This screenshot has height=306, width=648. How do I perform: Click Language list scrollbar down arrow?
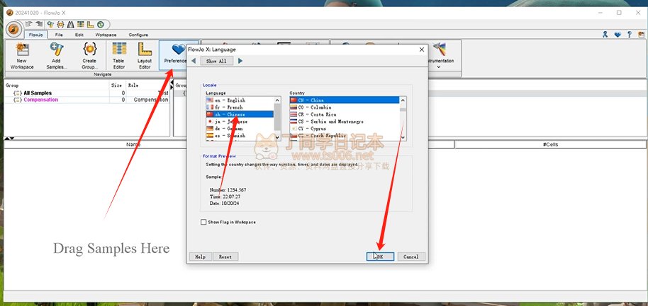click(x=277, y=137)
